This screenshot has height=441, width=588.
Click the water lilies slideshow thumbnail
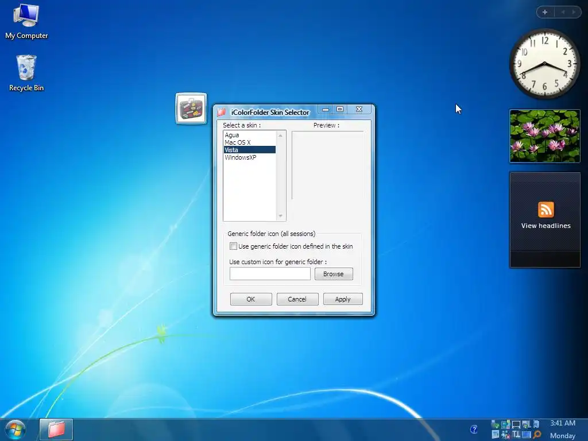coord(545,136)
